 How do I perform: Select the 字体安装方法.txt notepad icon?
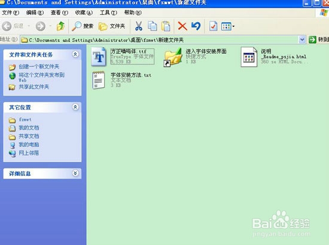click(99, 80)
